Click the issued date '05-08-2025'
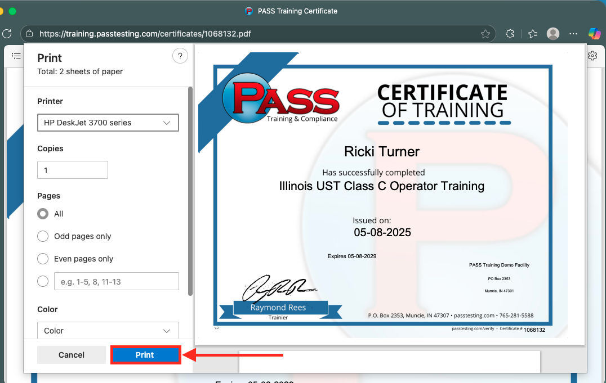This screenshot has width=606, height=383. (382, 232)
